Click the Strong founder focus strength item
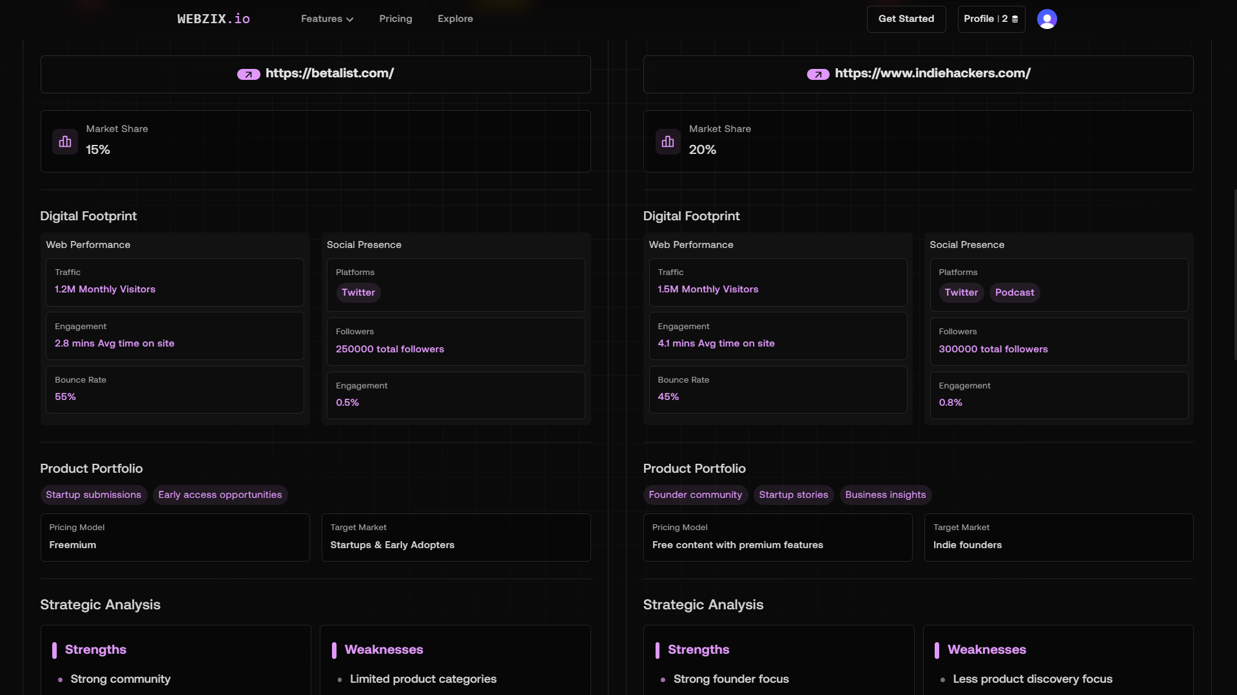The height and width of the screenshot is (695, 1237). click(x=731, y=679)
